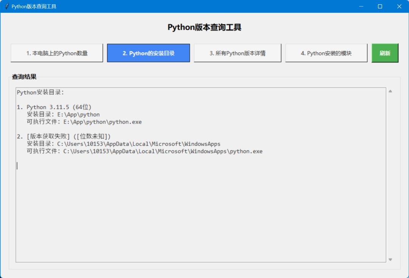
Task: Click the scrollbar up arrow
Action: tap(390, 91)
